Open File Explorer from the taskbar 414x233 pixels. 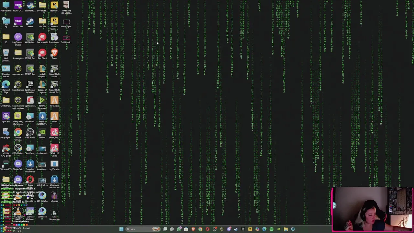286,229
